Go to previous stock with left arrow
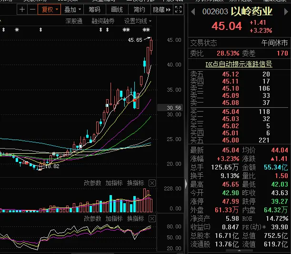 193,12
